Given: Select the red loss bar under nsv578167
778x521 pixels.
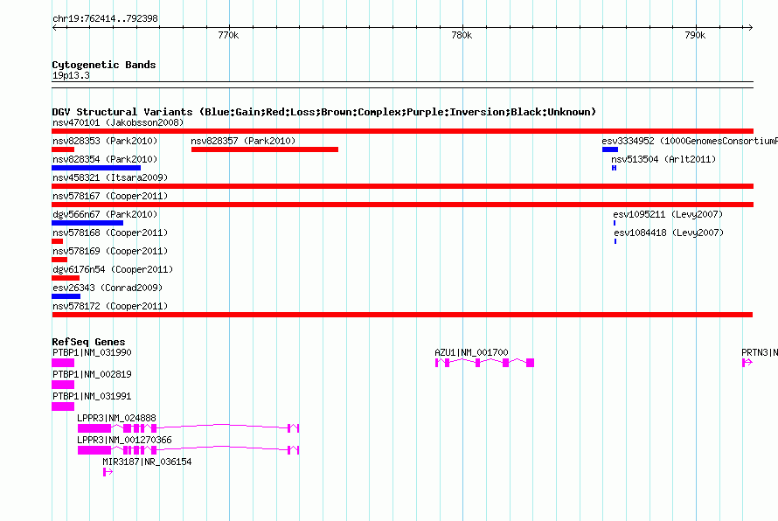Looking at the screenshot, I should pyautogui.click(x=402, y=205).
